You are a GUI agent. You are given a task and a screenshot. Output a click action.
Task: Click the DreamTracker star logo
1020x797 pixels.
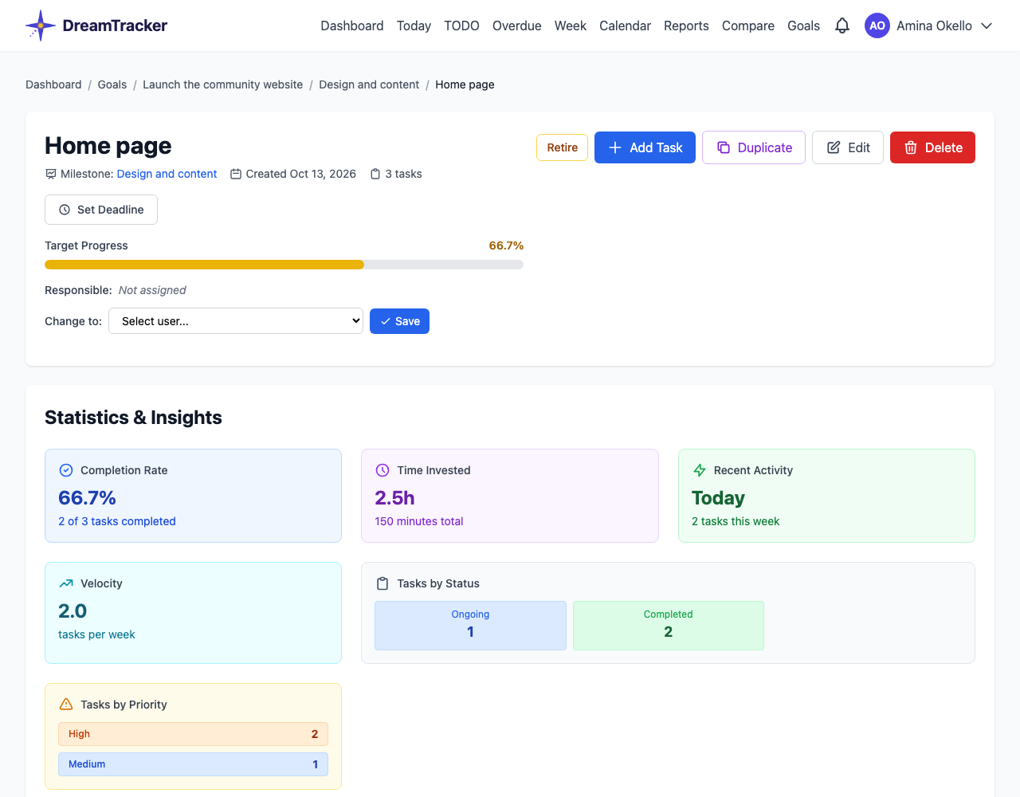[41, 26]
